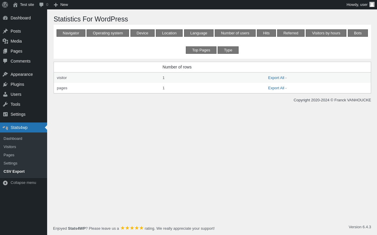Open the Test site home icon
This screenshot has width=377, height=235.
15,5
